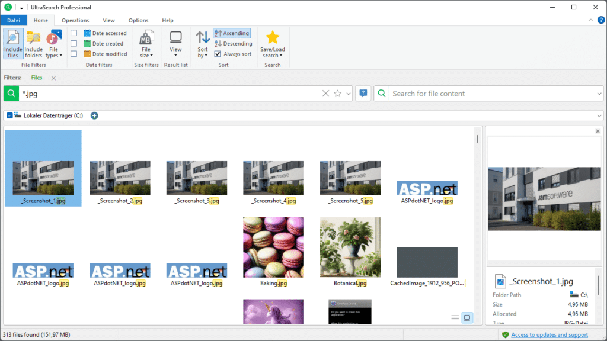This screenshot has height=341, width=607.
Task: Click the green search magnifier button
Action: [x=11, y=93]
